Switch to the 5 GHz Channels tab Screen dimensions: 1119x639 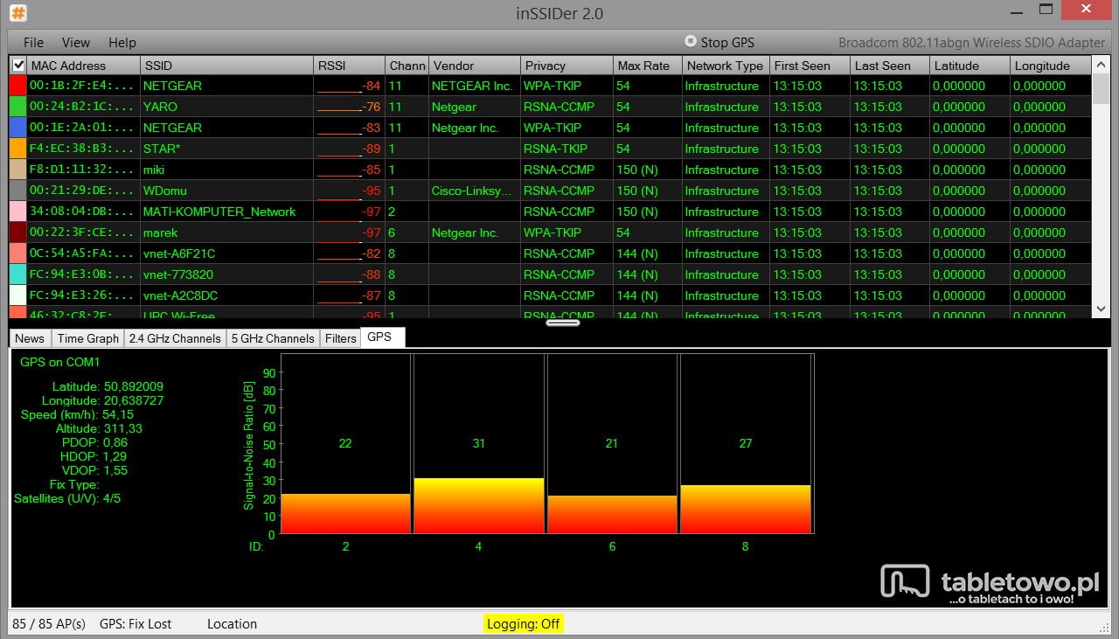click(273, 338)
